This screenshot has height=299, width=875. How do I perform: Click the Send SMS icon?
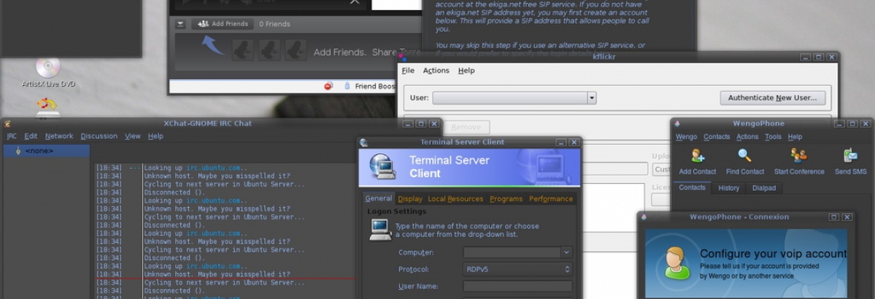(850, 156)
